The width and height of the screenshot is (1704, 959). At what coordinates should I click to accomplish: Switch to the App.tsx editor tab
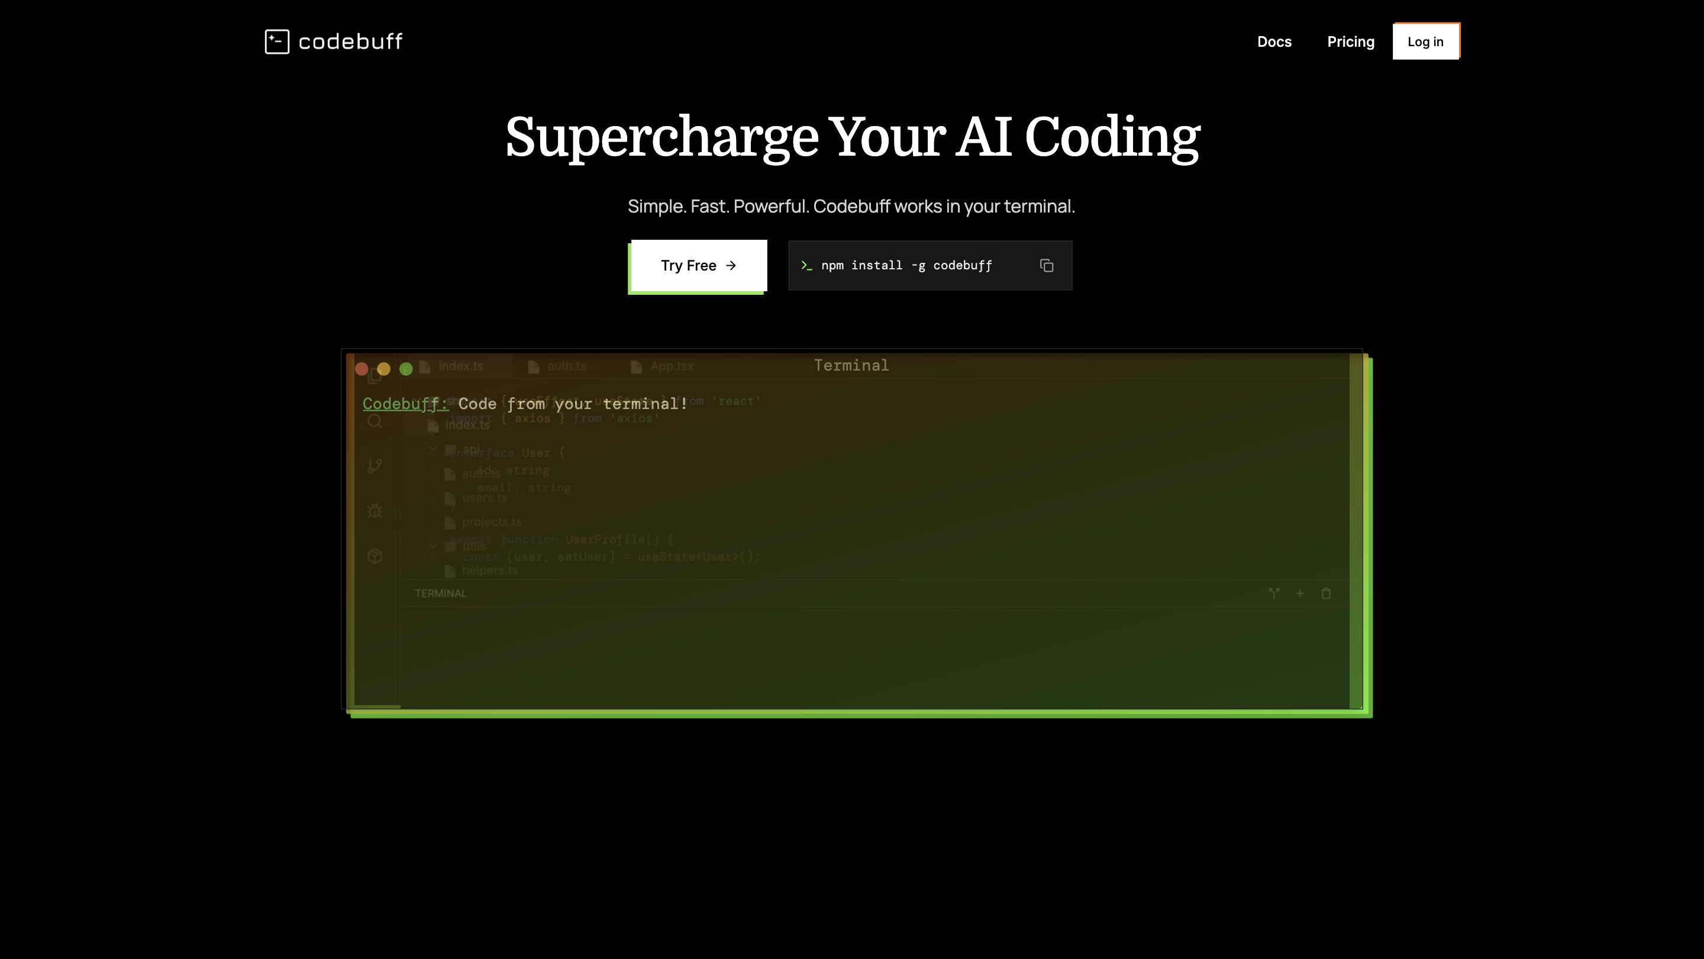(x=671, y=366)
